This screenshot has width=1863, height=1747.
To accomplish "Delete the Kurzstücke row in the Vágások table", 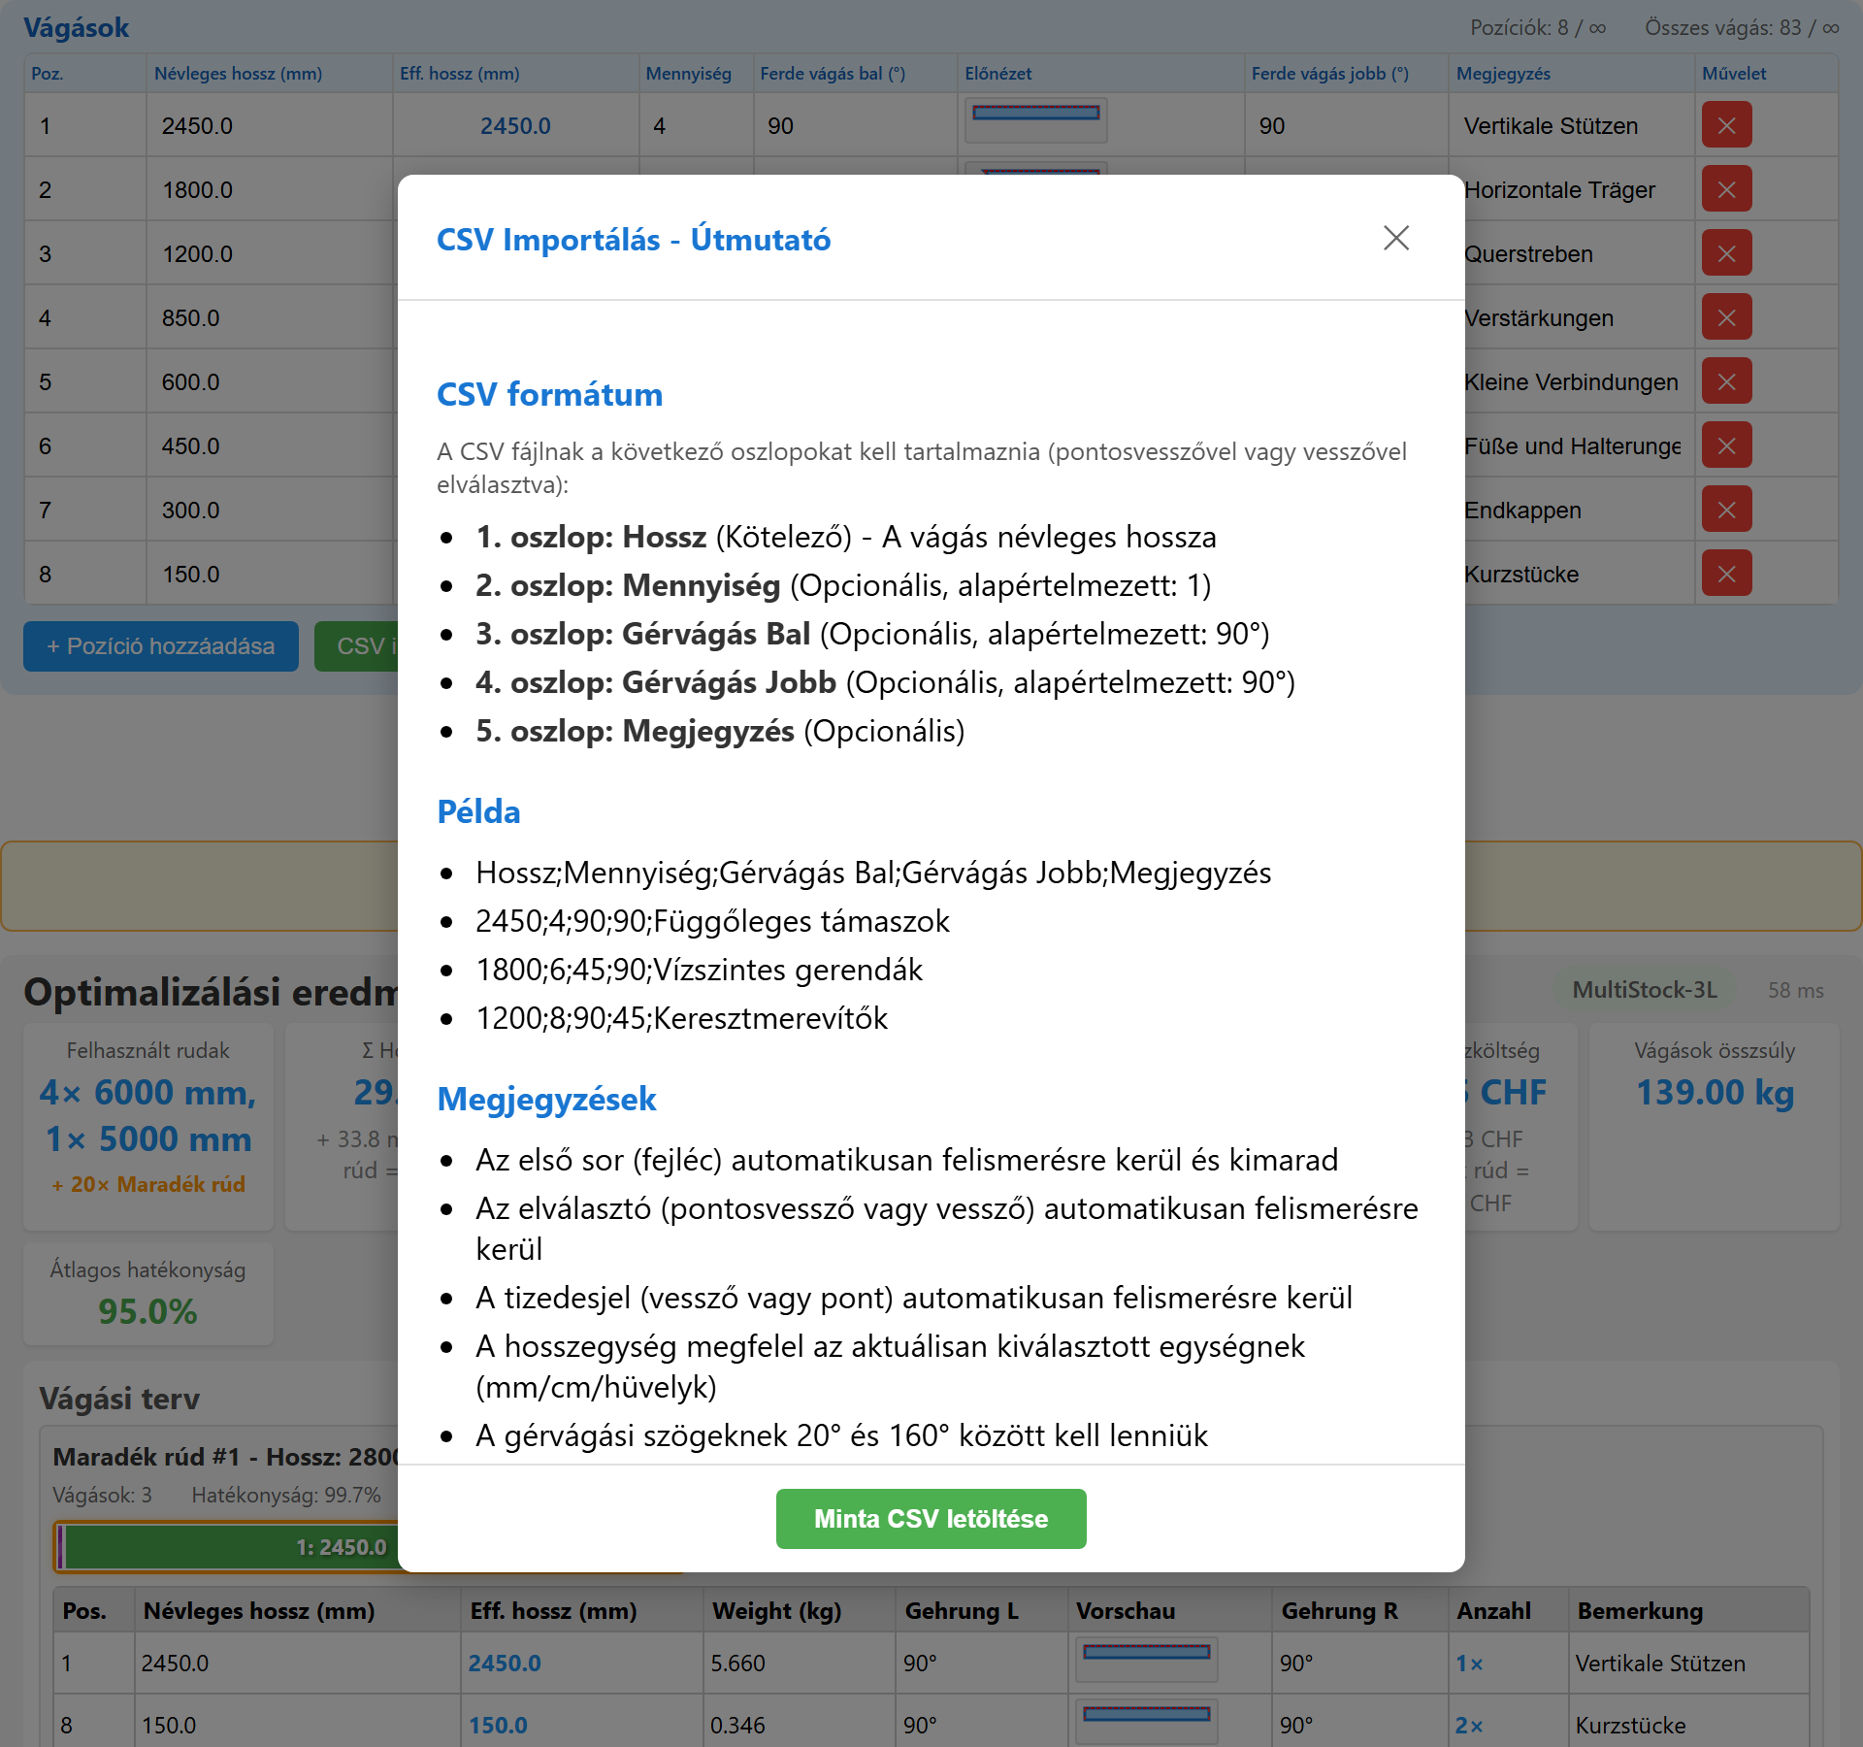I will point(1726,574).
